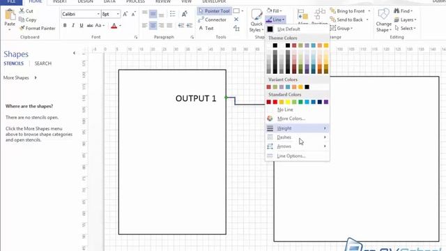Screen dimensions: 446x251
Task: Click the Rotate Text icon
Action: 184,14
